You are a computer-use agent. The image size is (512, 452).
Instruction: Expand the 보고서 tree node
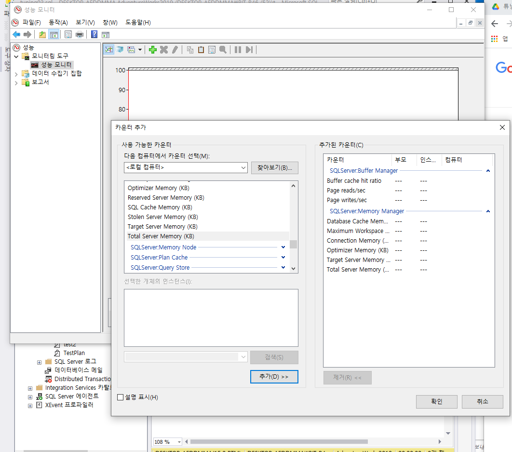tap(16, 83)
